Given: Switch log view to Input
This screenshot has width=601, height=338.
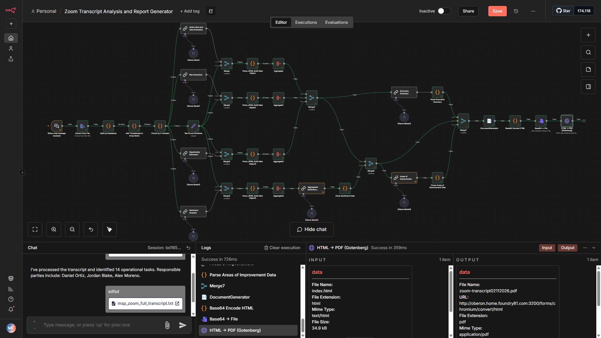Looking at the screenshot, I should 547,248.
